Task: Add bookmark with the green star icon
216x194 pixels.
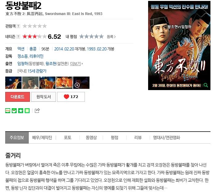Action: [21, 111]
